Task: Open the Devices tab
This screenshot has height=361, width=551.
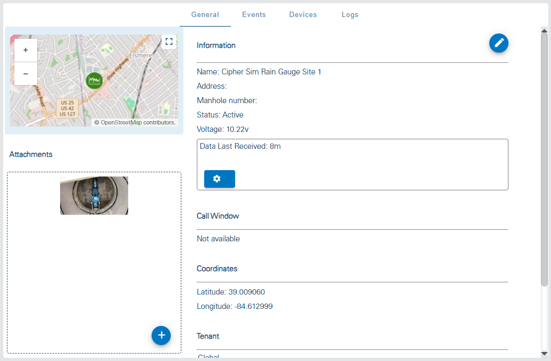Action: click(x=303, y=15)
